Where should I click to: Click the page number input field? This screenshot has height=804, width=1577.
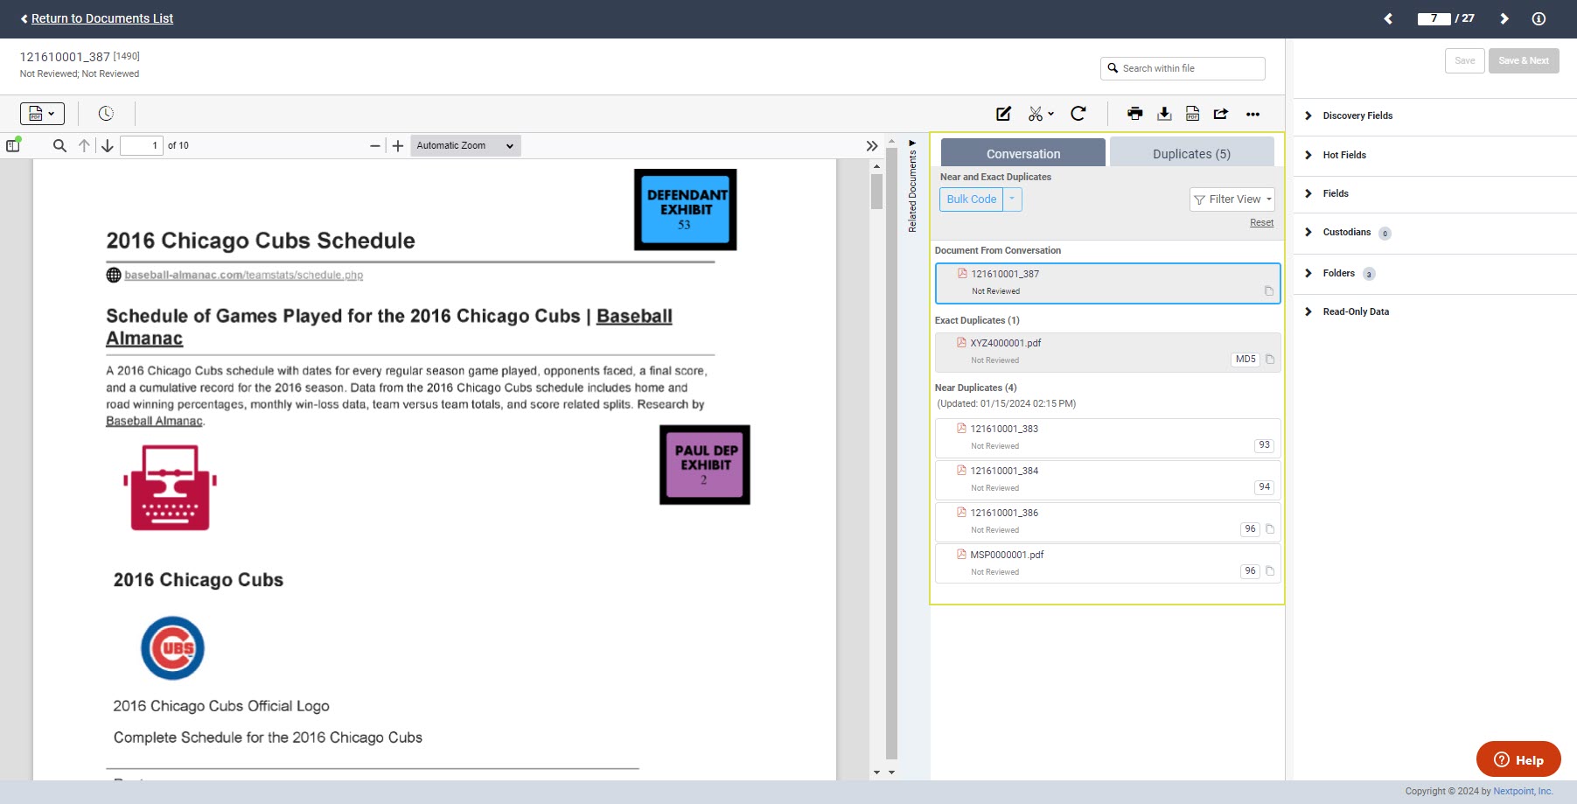[141, 145]
